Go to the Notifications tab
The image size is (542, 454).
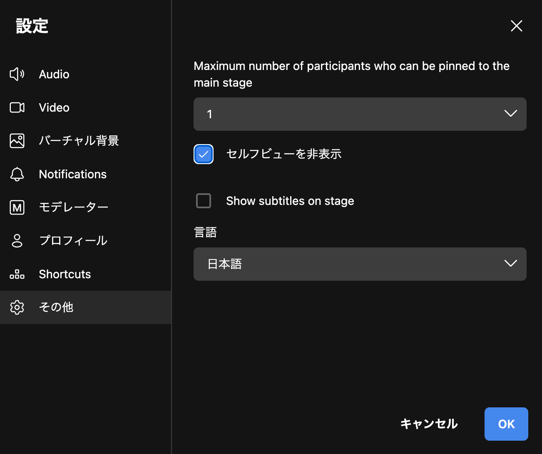point(85,174)
